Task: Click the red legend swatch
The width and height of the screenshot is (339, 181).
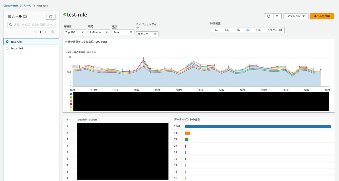Action: [x=71, y=104]
